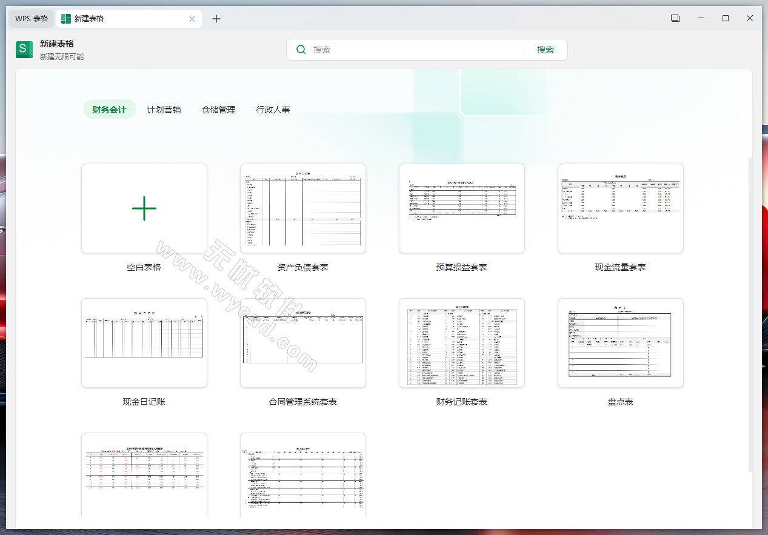This screenshot has height=535, width=768.
Task: Switch to 计划营销 category
Action: pyautogui.click(x=164, y=110)
